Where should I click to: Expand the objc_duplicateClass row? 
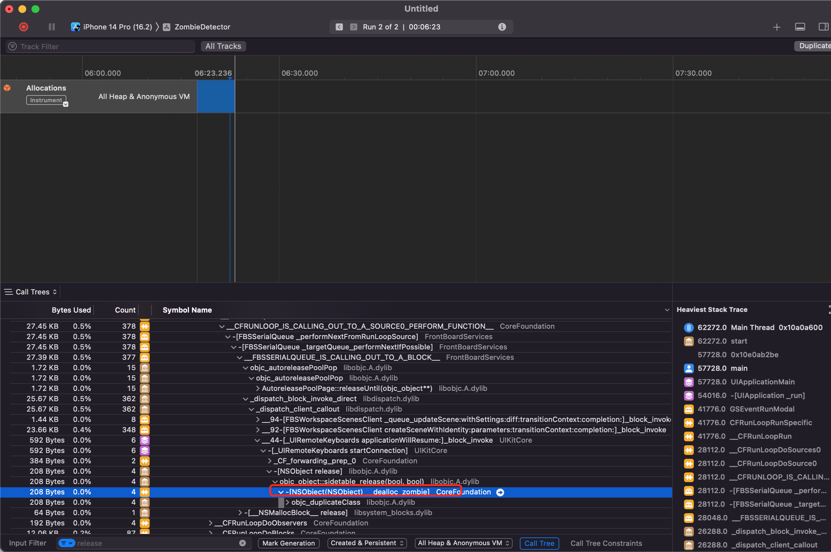tap(287, 502)
